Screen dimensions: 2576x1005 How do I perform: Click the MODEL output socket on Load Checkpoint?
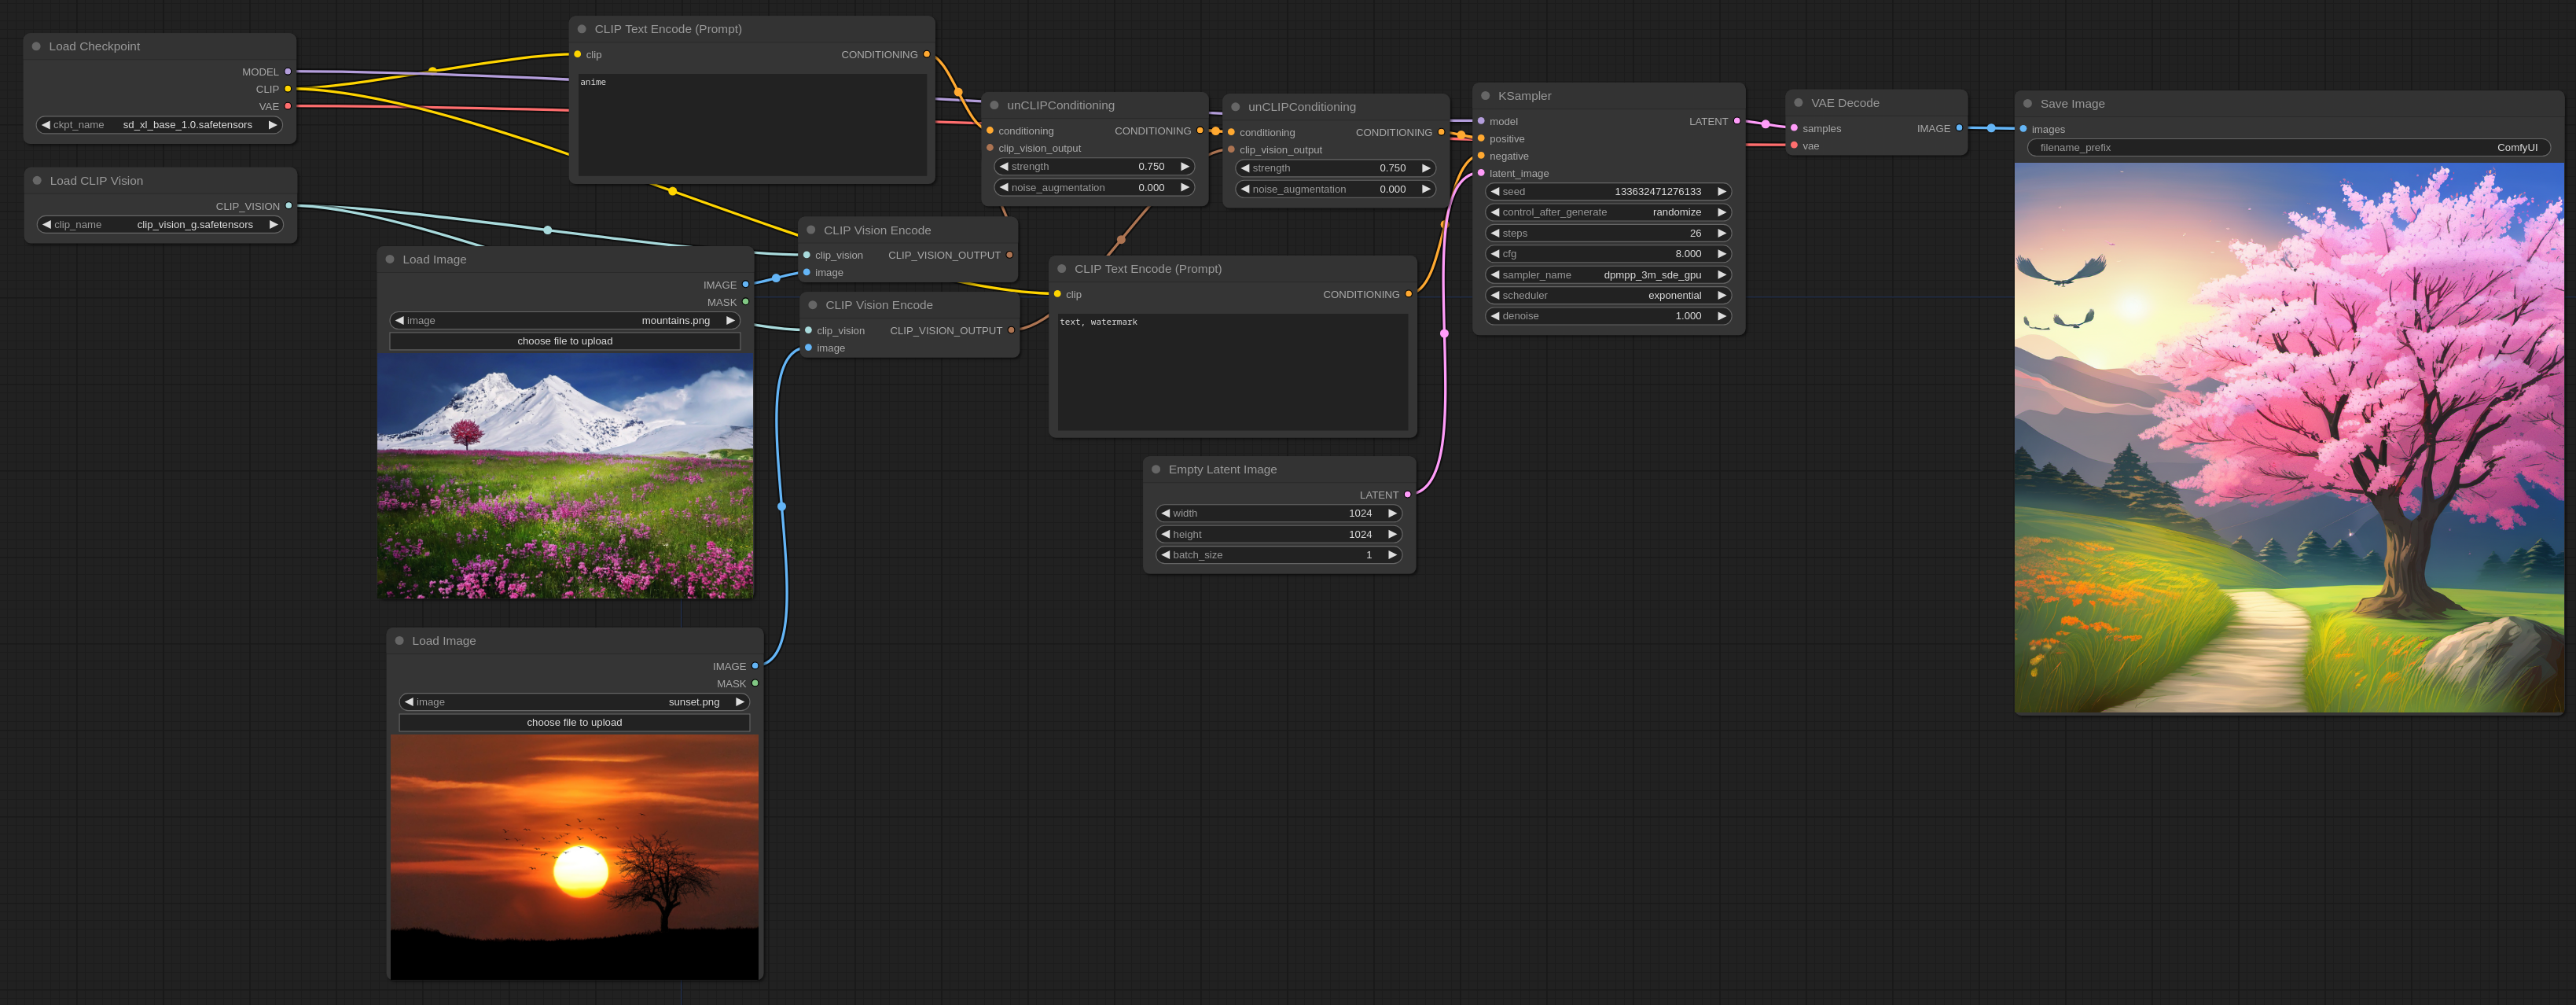(288, 72)
